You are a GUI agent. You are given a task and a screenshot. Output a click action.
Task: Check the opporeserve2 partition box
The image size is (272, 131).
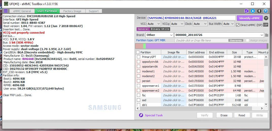[x=138, y=90]
